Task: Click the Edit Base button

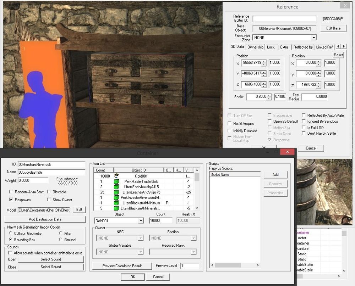Action: (333, 28)
